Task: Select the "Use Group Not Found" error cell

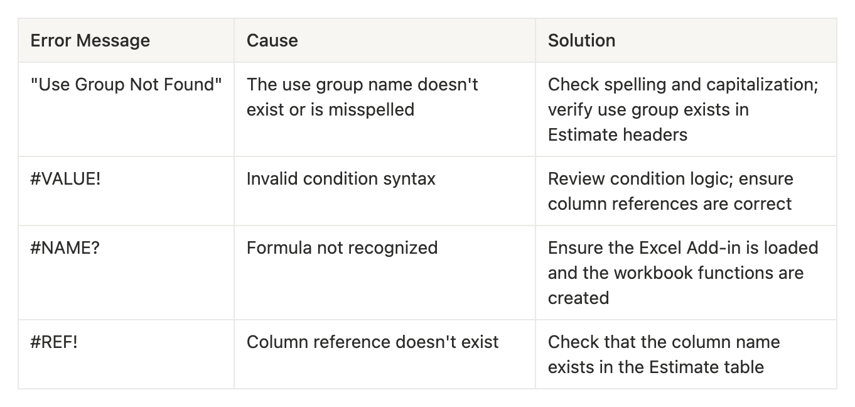Action: [126, 85]
